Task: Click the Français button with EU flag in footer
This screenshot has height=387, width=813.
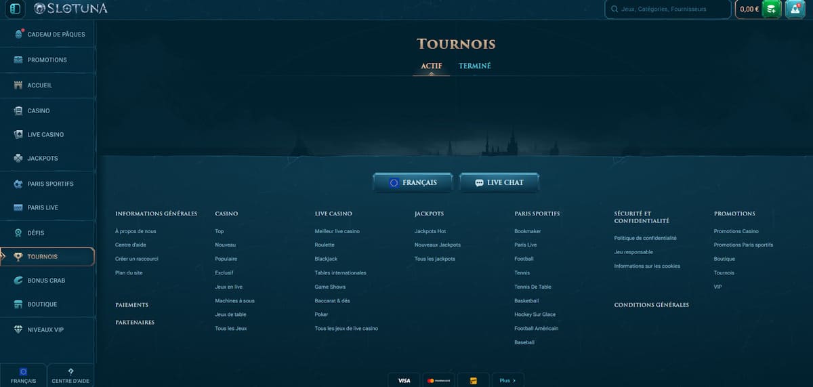Action: coord(413,182)
